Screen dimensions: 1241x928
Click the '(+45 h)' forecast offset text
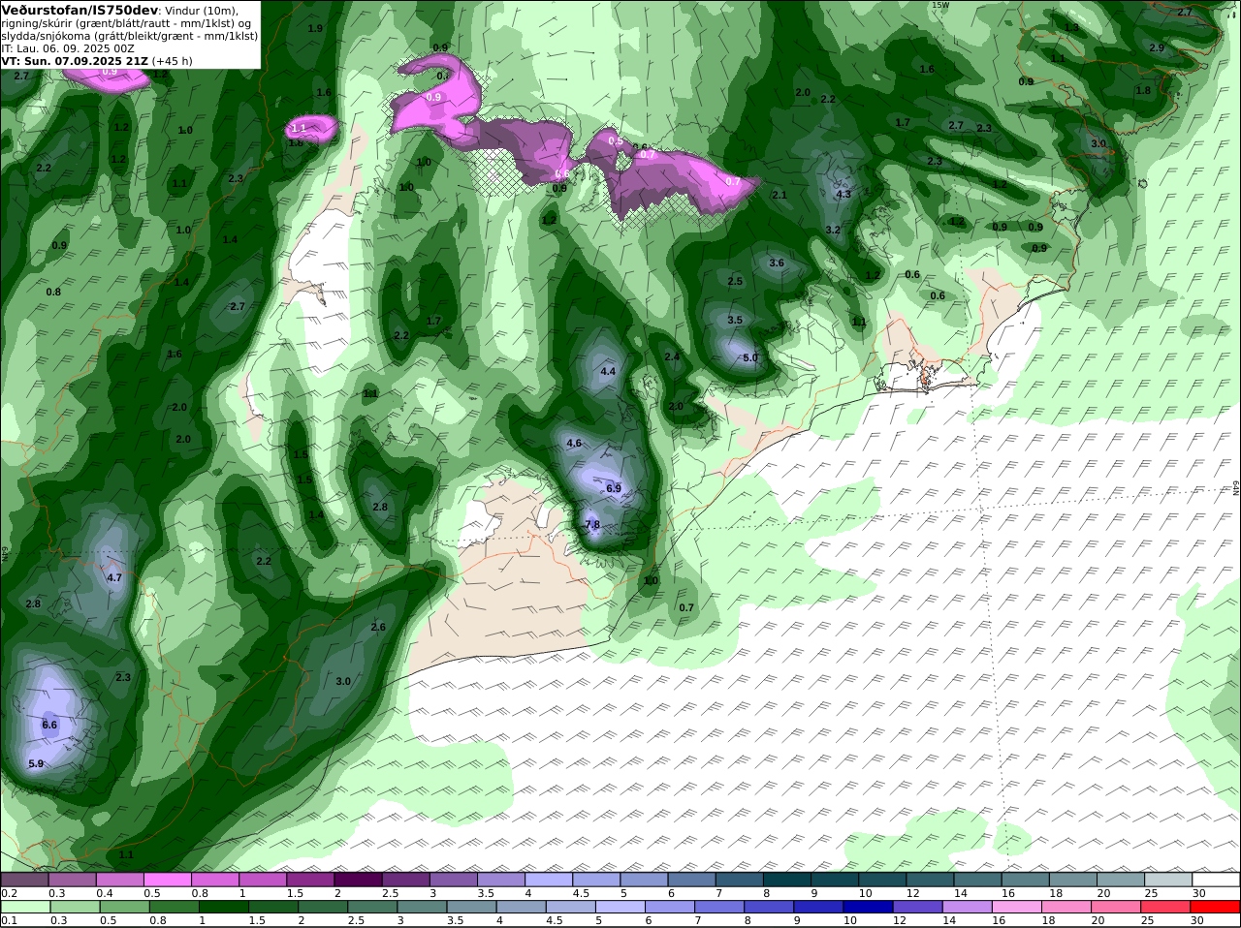coord(172,61)
